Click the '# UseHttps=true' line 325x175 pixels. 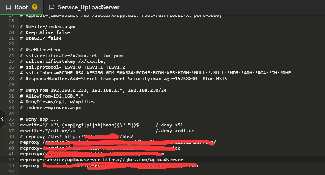tap(41, 50)
